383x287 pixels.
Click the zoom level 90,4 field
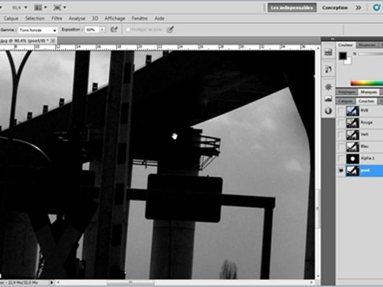pos(16,8)
